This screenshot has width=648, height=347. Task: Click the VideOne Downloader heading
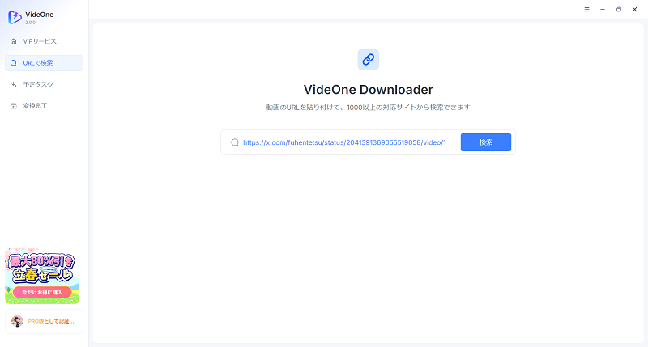[369, 90]
